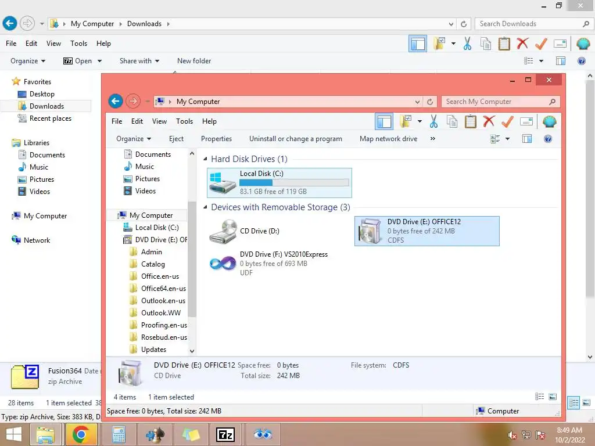Screen dimensions: 595x446
Task: Open address history dropdown in My Computer address bar
Action: [x=417, y=102]
